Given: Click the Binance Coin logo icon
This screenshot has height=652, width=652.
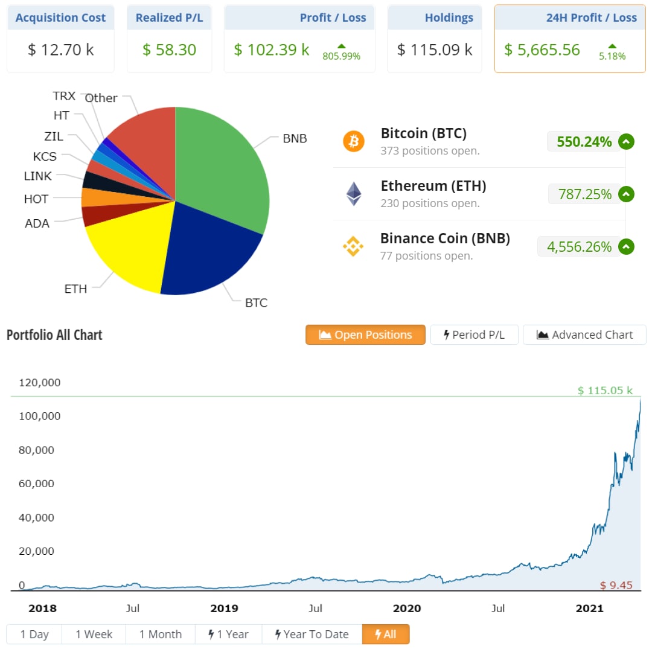Looking at the screenshot, I should pos(353,246).
